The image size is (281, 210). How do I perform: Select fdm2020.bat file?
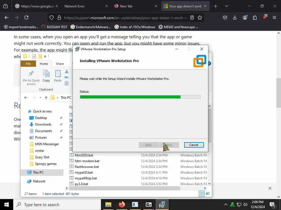(84, 155)
